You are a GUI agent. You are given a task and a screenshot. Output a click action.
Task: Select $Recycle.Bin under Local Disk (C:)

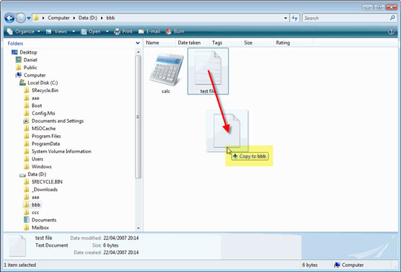click(41, 91)
